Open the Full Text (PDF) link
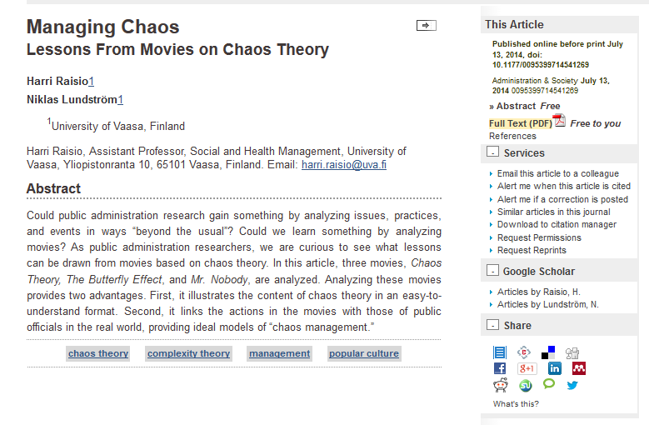Screen dimensions: 649x425 tap(520, 123)
